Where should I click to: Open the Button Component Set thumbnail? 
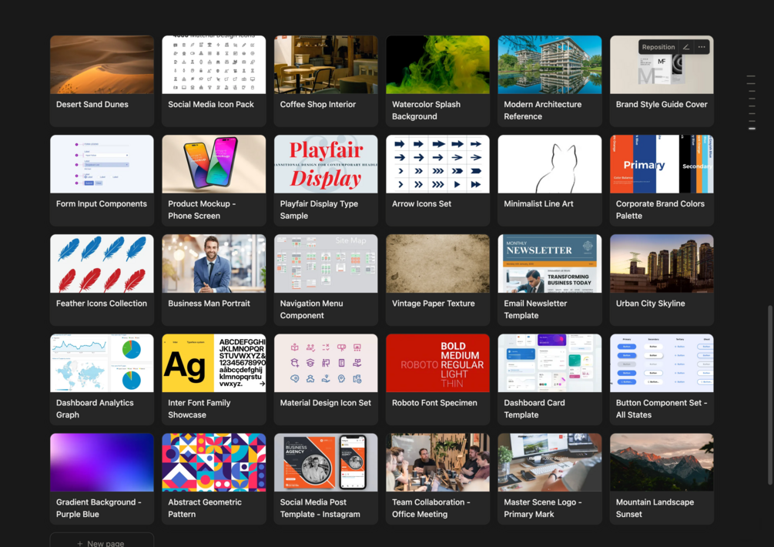pos(662,364)
